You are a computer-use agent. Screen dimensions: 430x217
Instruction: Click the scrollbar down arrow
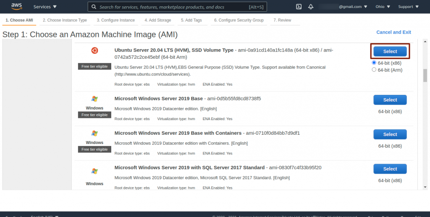coord(425,187)
